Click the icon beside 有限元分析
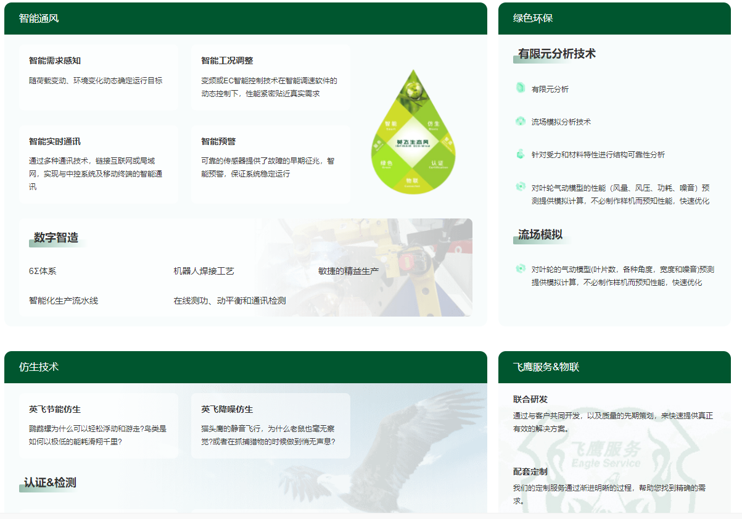742x519 pixels. tap(520, 88)
